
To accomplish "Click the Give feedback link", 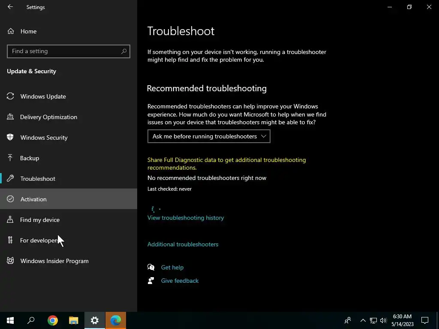I will (180, 281).
